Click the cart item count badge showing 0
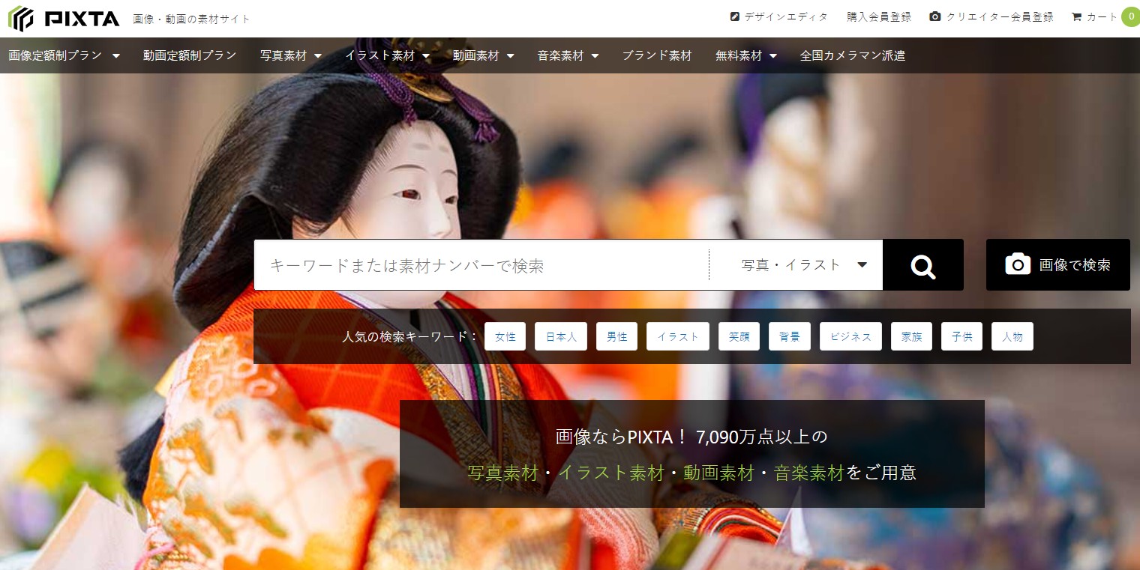 1131,16
